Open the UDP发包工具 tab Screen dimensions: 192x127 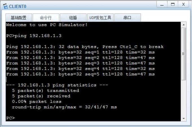click(x=100, y=18)
